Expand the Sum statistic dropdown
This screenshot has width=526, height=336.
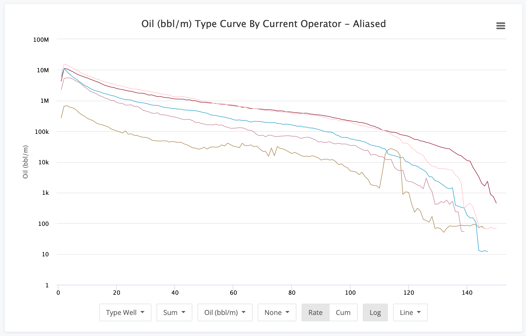click(x=174, y=312)
